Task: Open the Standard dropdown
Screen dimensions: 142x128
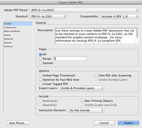Action: pos(48,17)
